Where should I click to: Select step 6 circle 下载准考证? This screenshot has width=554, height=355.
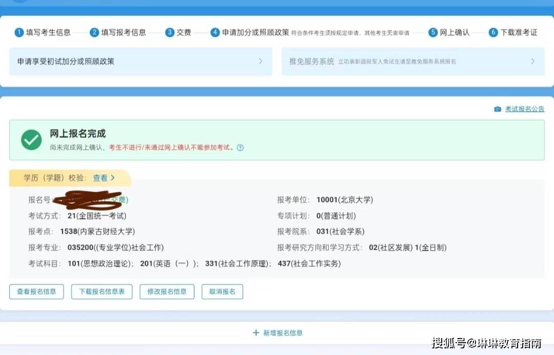pos(493,32)
